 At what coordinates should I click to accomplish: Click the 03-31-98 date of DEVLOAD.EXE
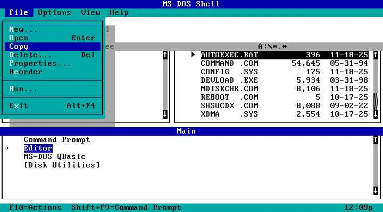[349, 81]
